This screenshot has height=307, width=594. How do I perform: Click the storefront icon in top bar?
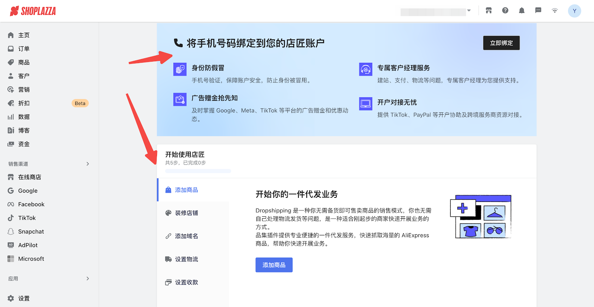pos(489,10)
